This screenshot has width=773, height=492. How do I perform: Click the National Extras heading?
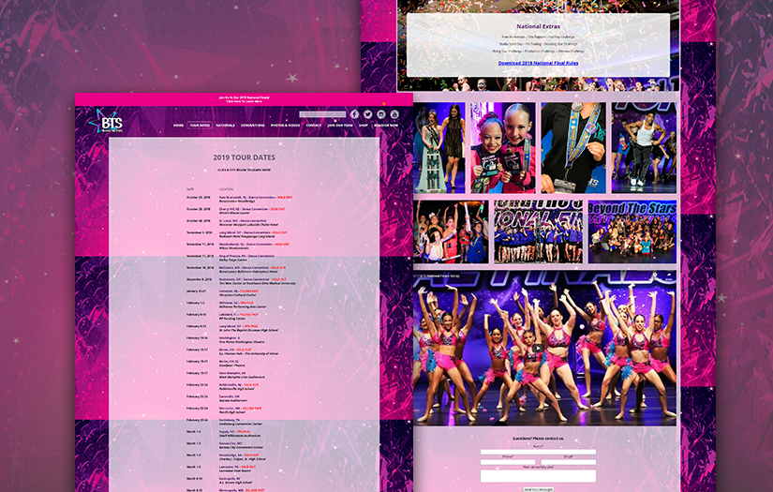click(x=538, y=26)
